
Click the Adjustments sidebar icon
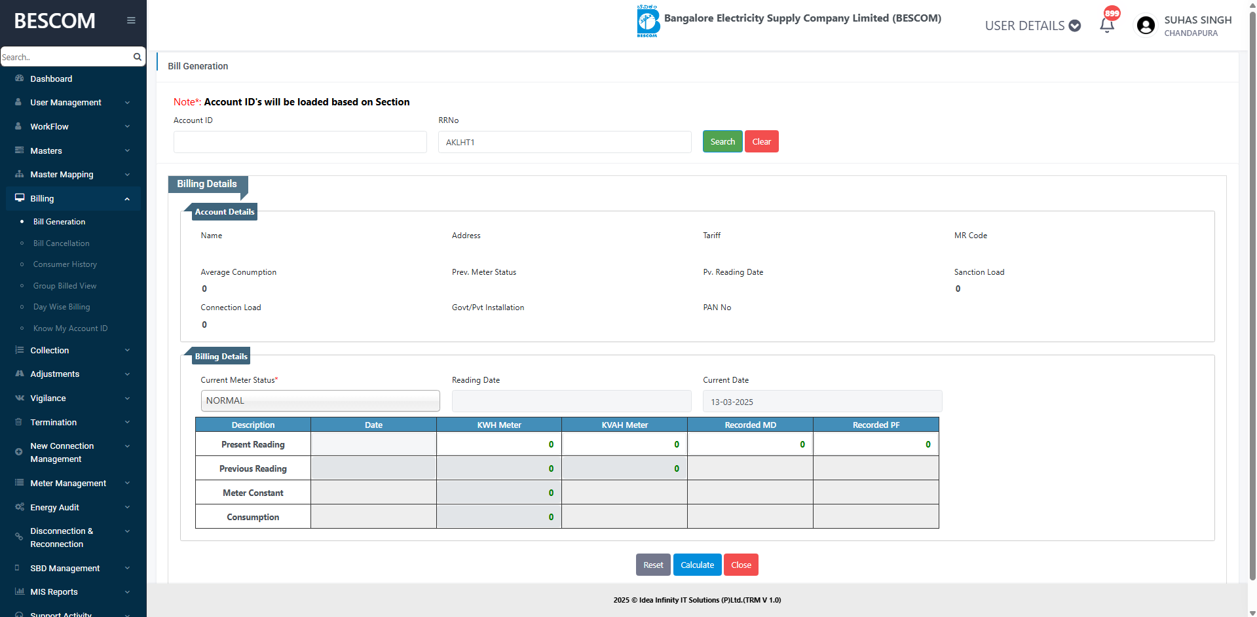tap(19, 374)
